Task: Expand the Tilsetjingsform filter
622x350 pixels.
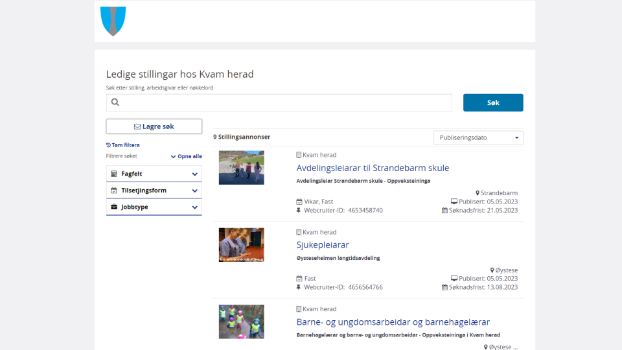Action: pos(154,191)
